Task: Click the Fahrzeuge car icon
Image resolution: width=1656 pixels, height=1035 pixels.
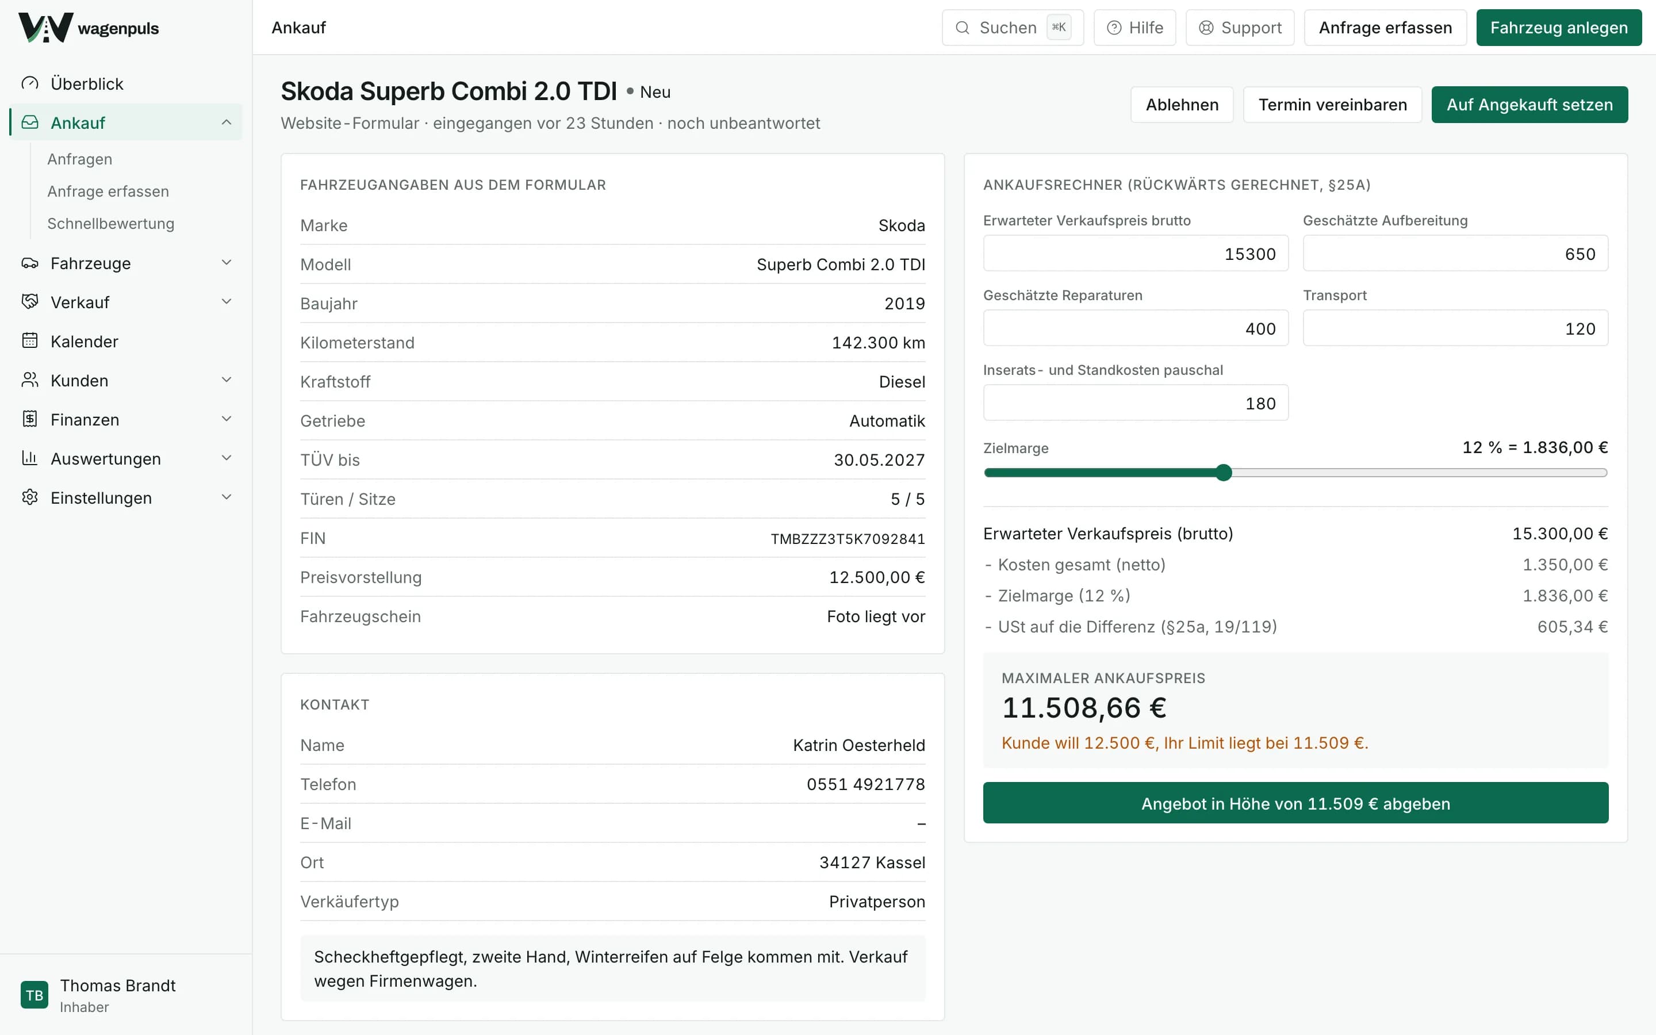Action: coord(29,263)
